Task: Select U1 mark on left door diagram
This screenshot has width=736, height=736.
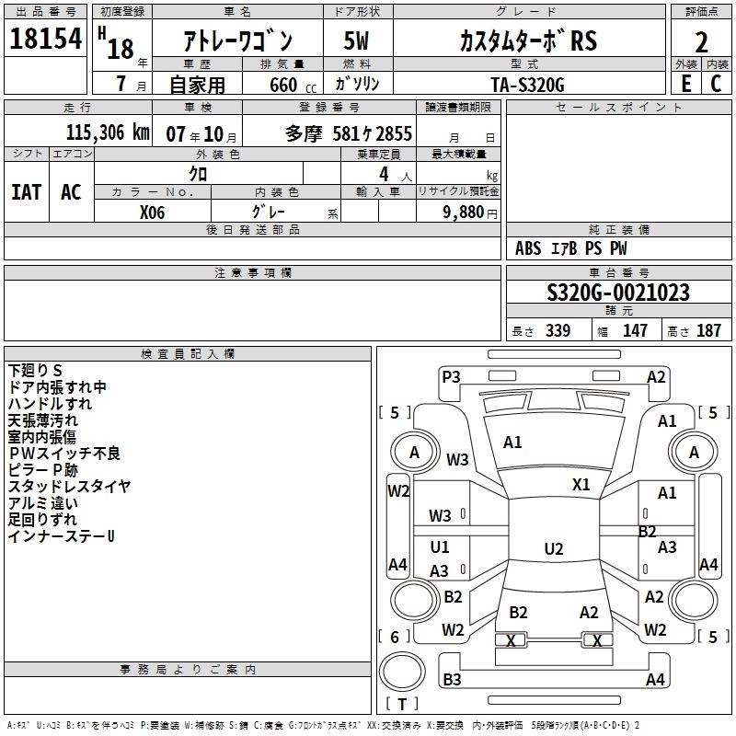Action: (x=440, y=547)
